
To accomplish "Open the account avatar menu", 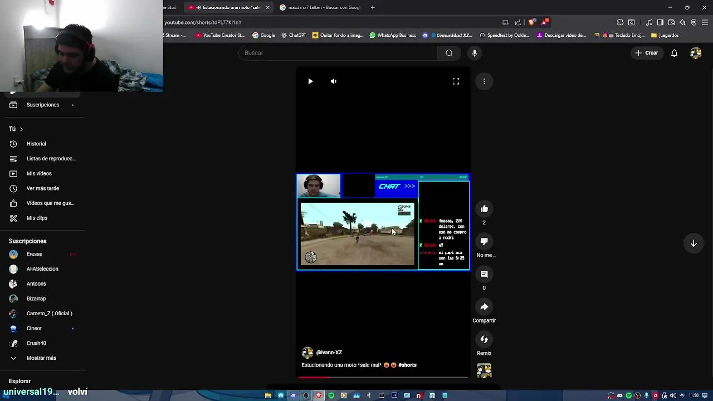I will pos(696,53).
